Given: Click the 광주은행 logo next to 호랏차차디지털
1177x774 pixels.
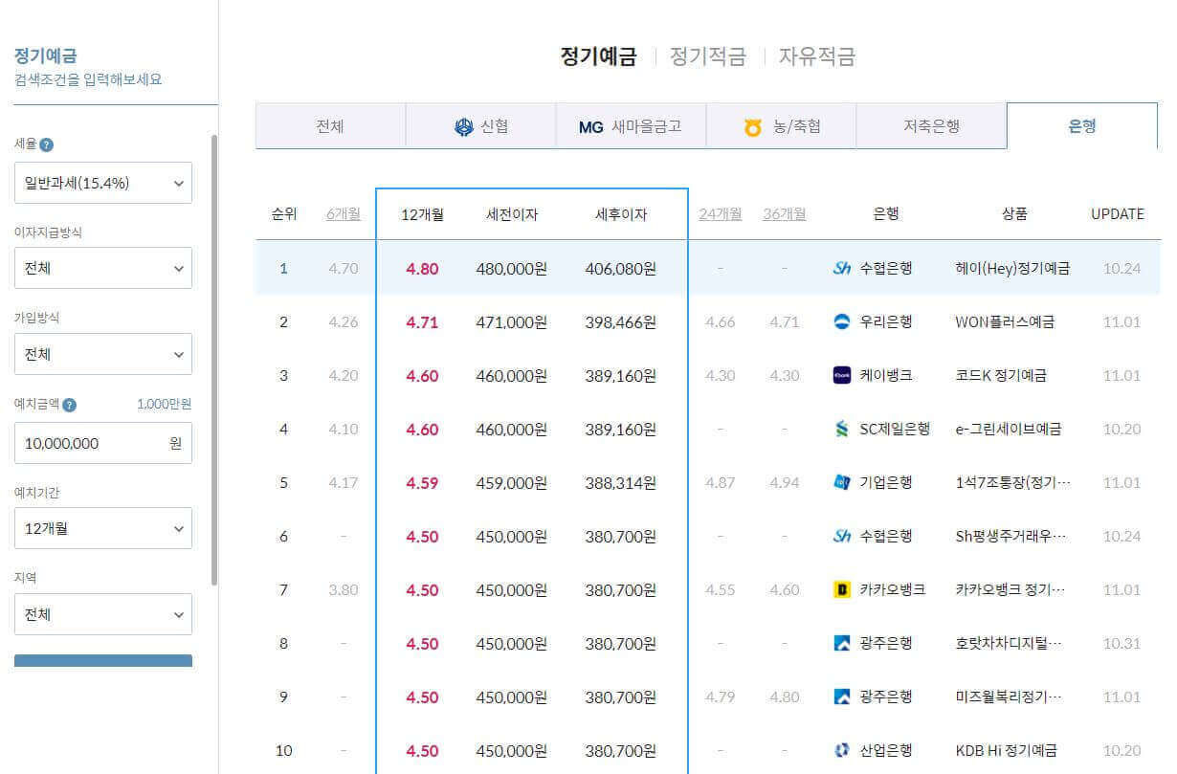Looking at the screenshot, I should (840, 643).
